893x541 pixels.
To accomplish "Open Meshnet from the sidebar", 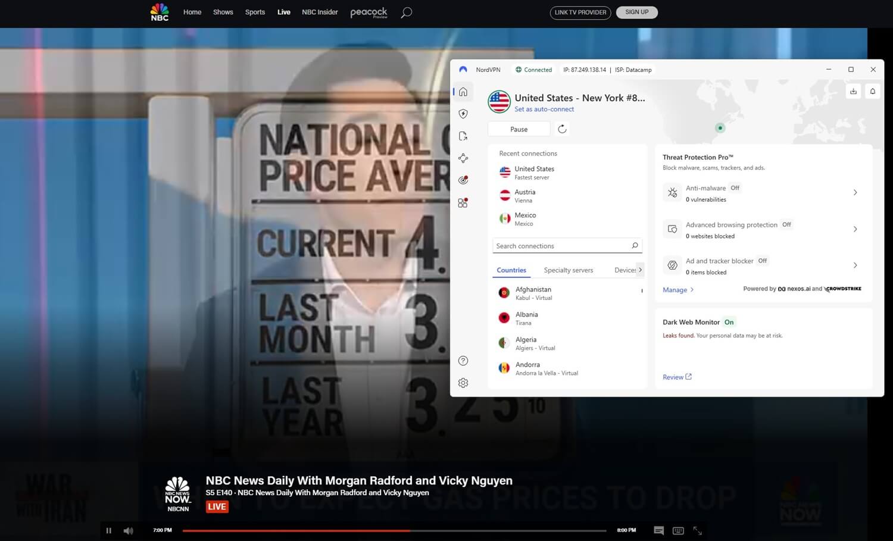I will click(x=463, y=158).
